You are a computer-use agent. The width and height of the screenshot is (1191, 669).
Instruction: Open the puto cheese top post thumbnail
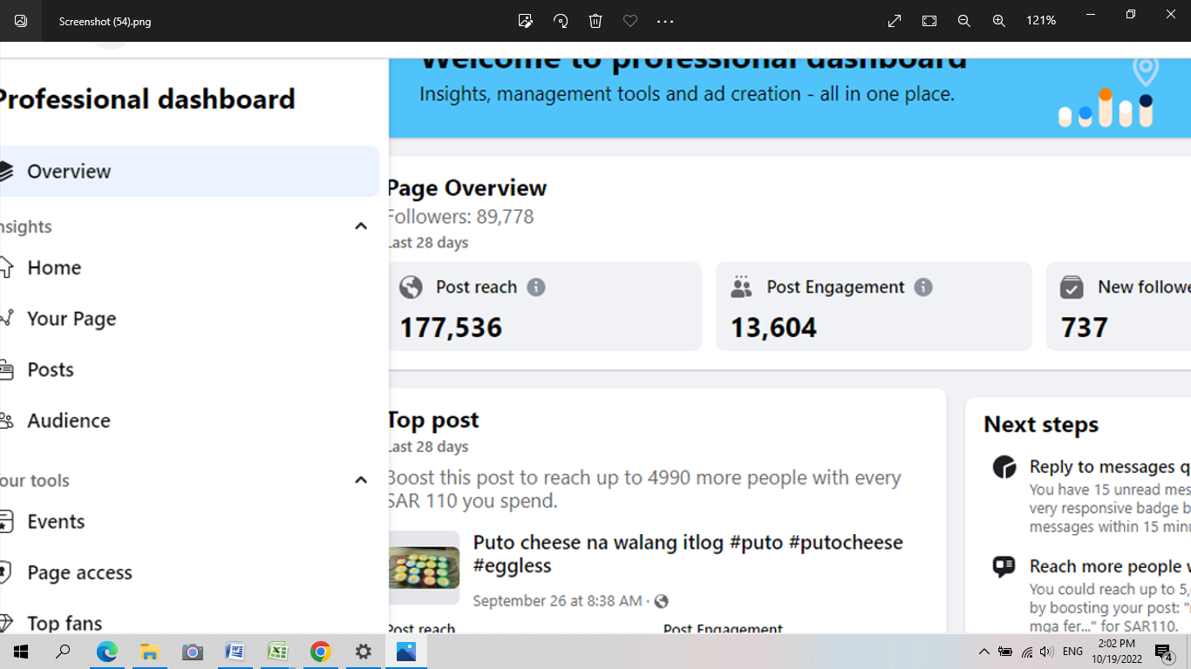click(424, 567)
